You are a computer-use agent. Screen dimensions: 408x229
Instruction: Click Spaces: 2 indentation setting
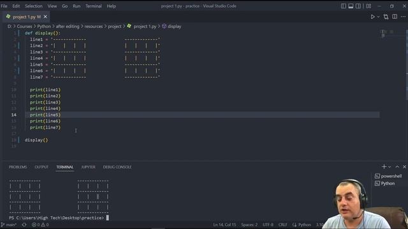pos(249,225)
